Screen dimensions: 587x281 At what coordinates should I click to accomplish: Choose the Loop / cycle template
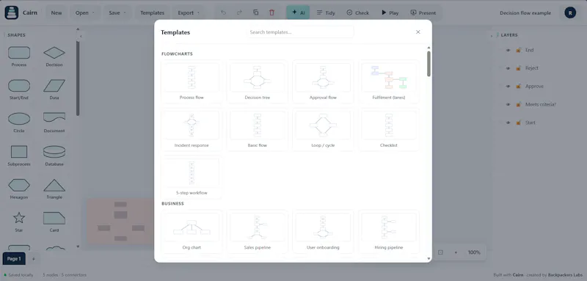click(x=323, y=129)
